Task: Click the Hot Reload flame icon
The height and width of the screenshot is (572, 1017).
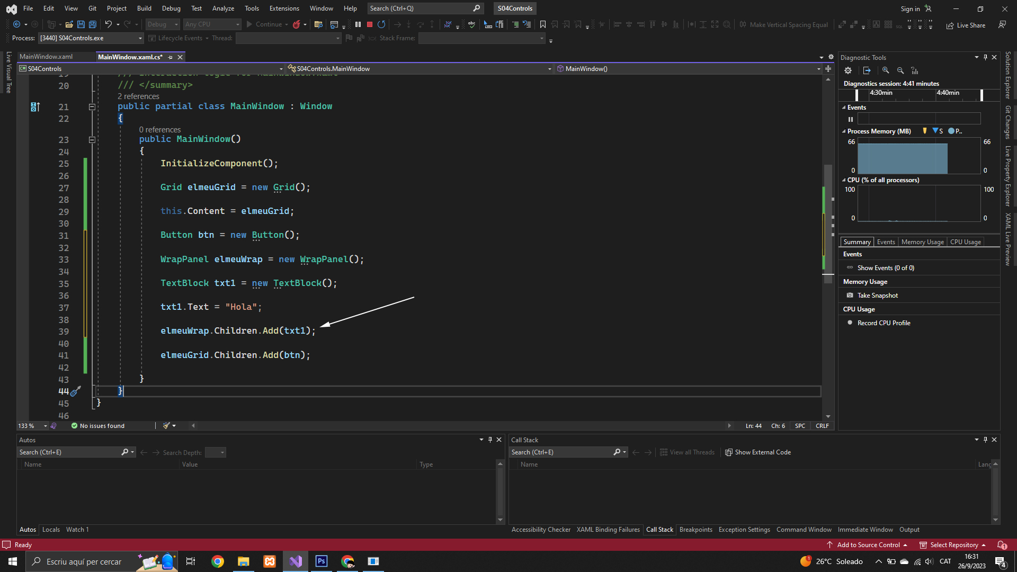Action: pyautogui.click(x=297, y=24)
